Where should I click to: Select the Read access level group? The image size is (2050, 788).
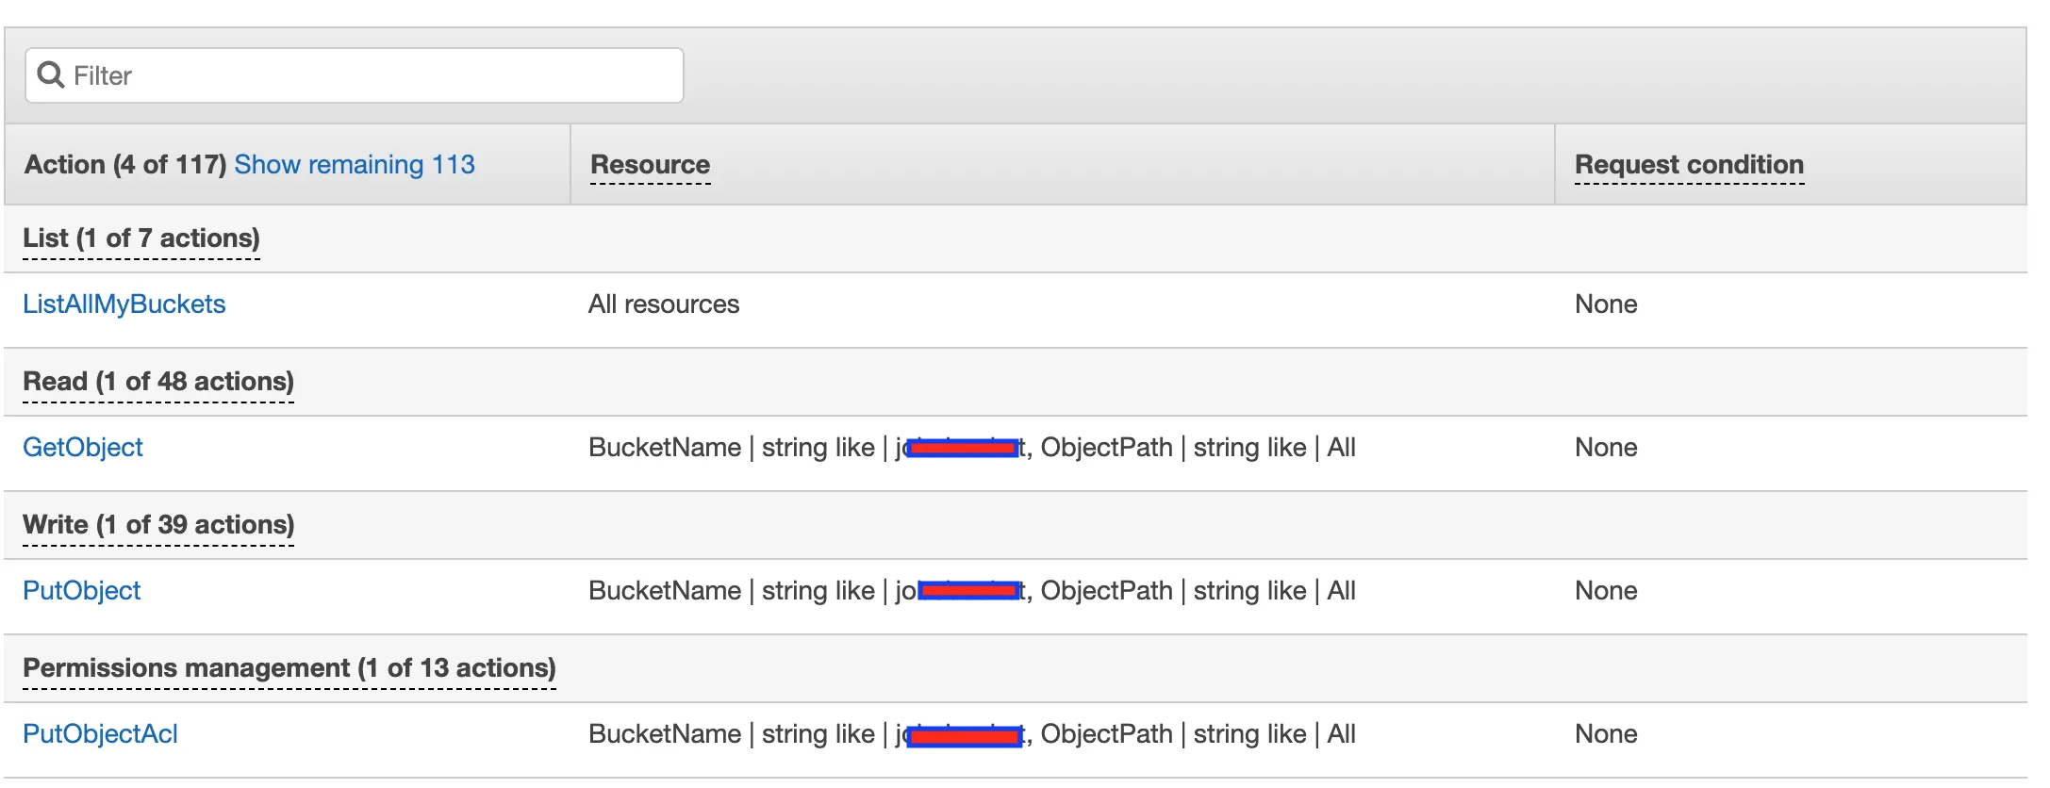[x=158, y=382]
